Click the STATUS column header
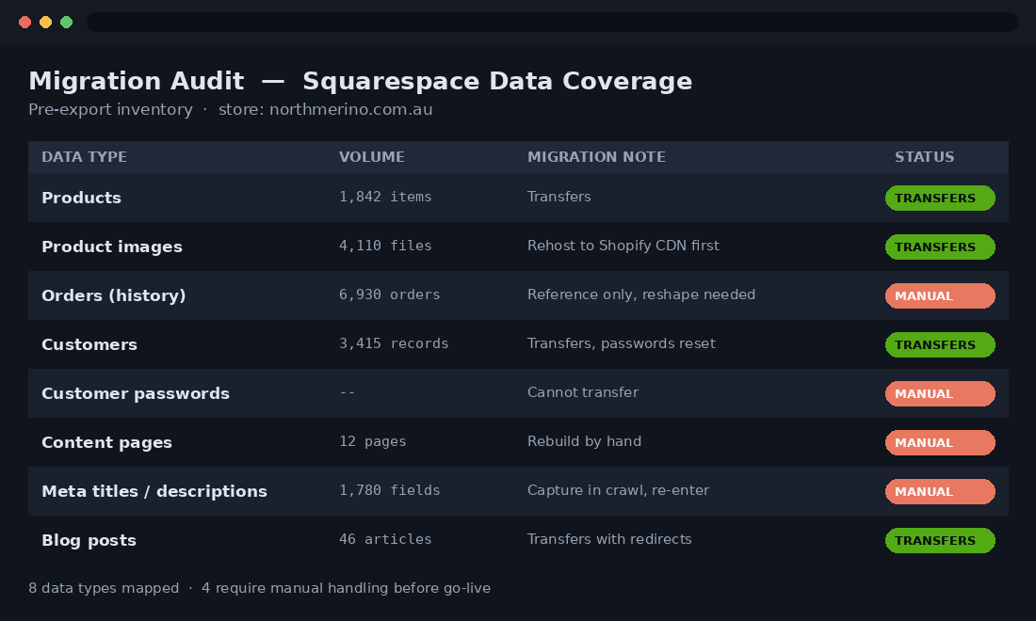The height and width of the screenshot is (621, 1036). [x=924, y=157]
